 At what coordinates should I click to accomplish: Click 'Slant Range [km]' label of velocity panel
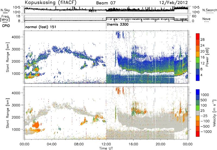point(8,113)
